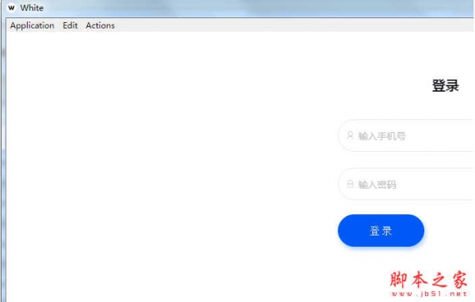Click the 输入手机号 phone number field
Screen dimensions: 475x302
coord(406,135)
